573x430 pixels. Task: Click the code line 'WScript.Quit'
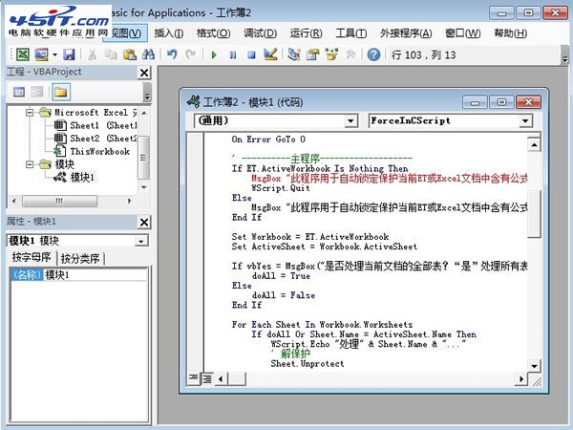pyautogui.click(x=281, y=188)
